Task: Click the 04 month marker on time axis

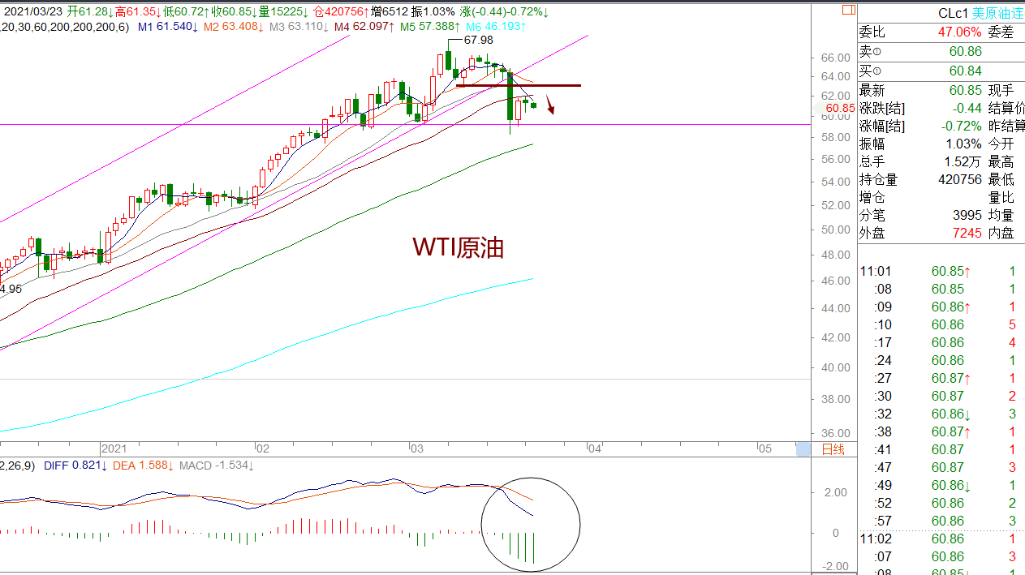Action: coord(595,448)
